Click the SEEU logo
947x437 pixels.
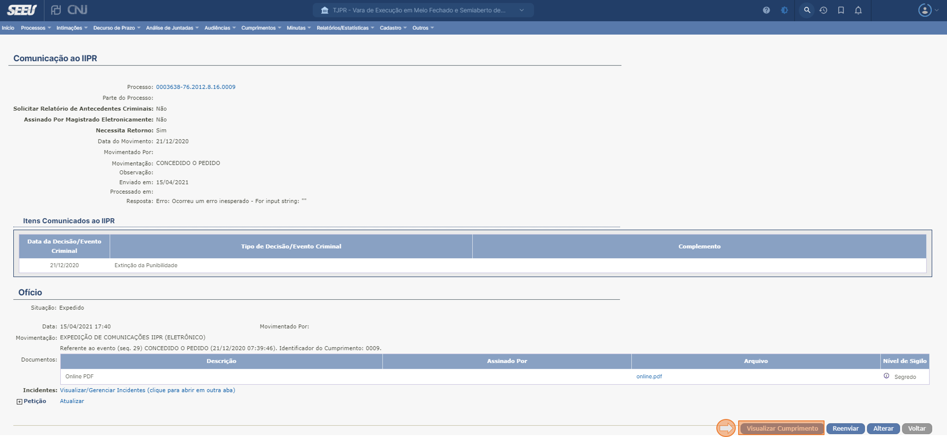click(x=22, y=10)
